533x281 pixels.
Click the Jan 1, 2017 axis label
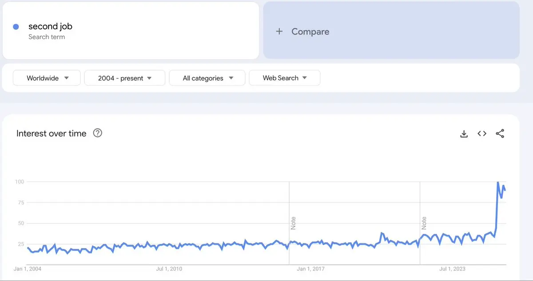310,269
